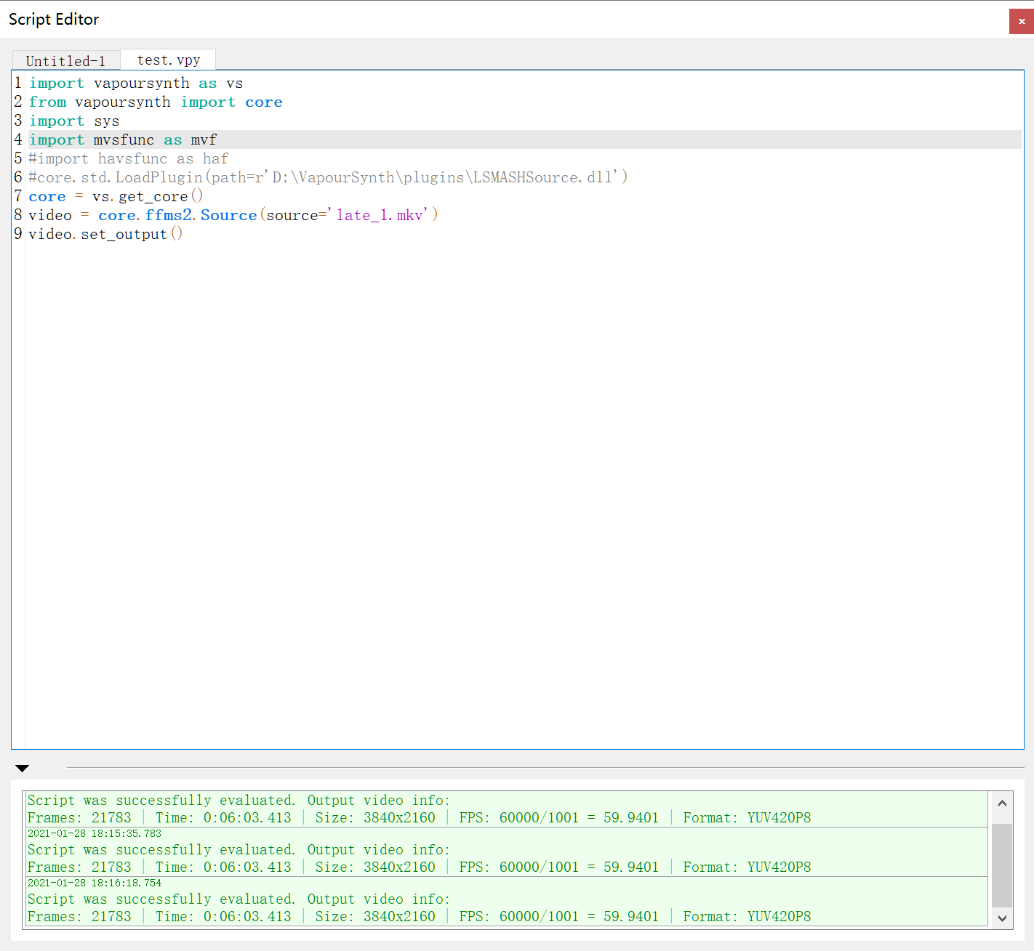Image resolution: width=1034 pixels, height=951 pixels.
Task: Collapse the log panel with the triangle
Action: click(x=22, y=768)
